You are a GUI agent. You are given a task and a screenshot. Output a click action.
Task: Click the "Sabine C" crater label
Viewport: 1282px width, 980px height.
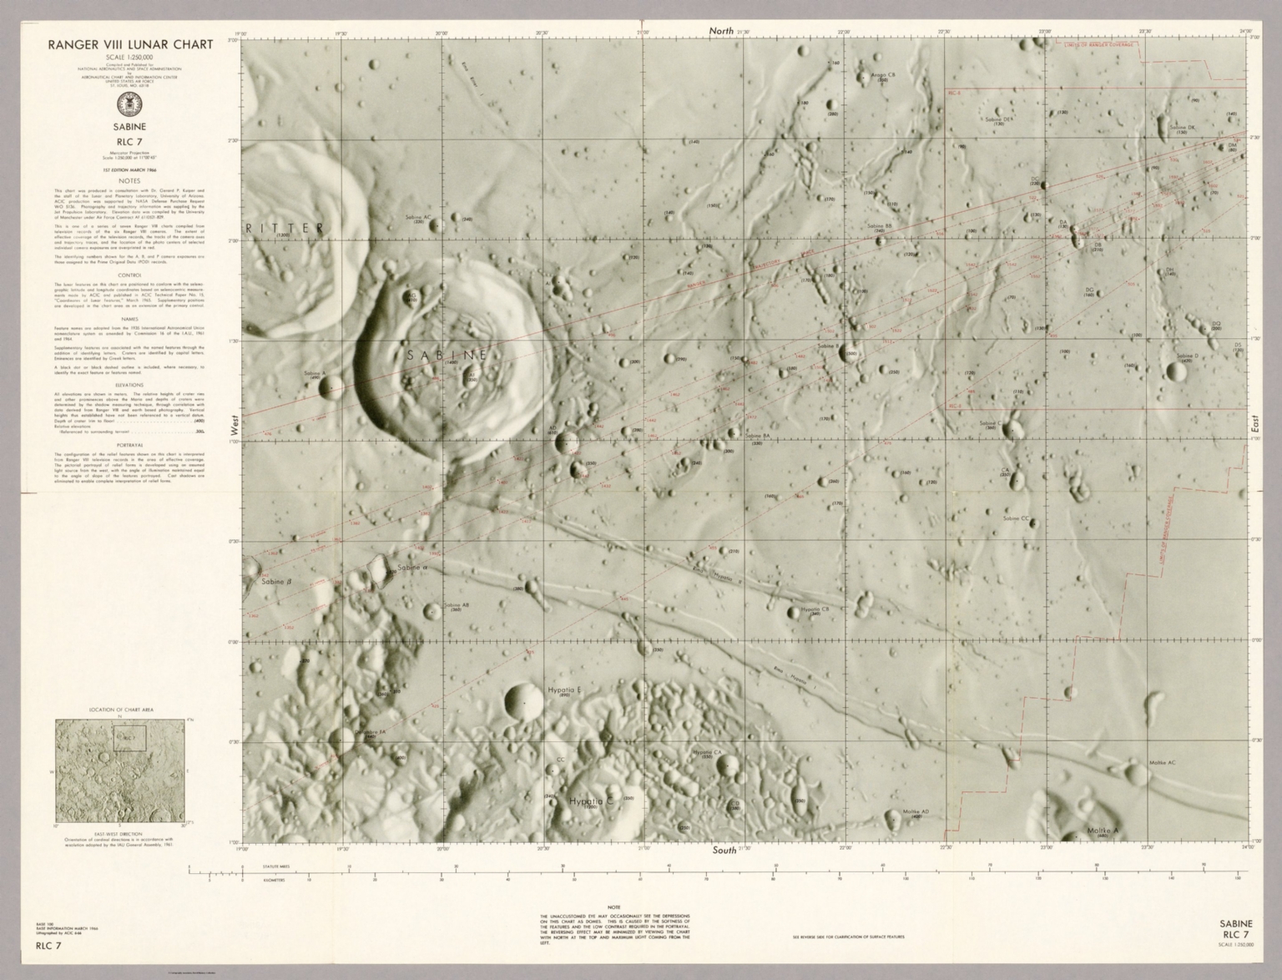point(991,423)
